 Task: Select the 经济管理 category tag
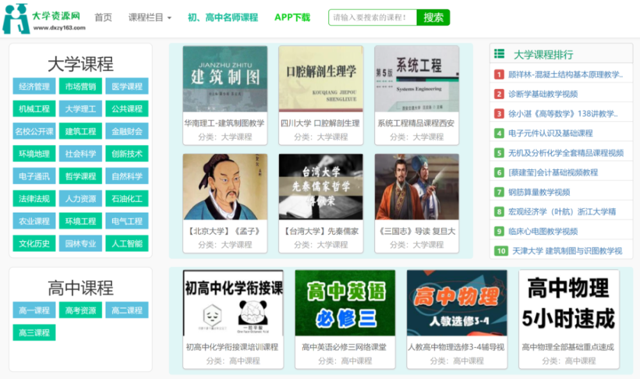33,86
